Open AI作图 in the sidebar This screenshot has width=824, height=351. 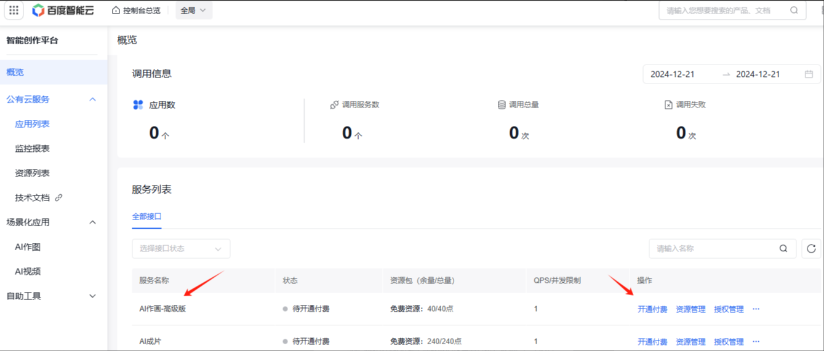tap(28, 247)
